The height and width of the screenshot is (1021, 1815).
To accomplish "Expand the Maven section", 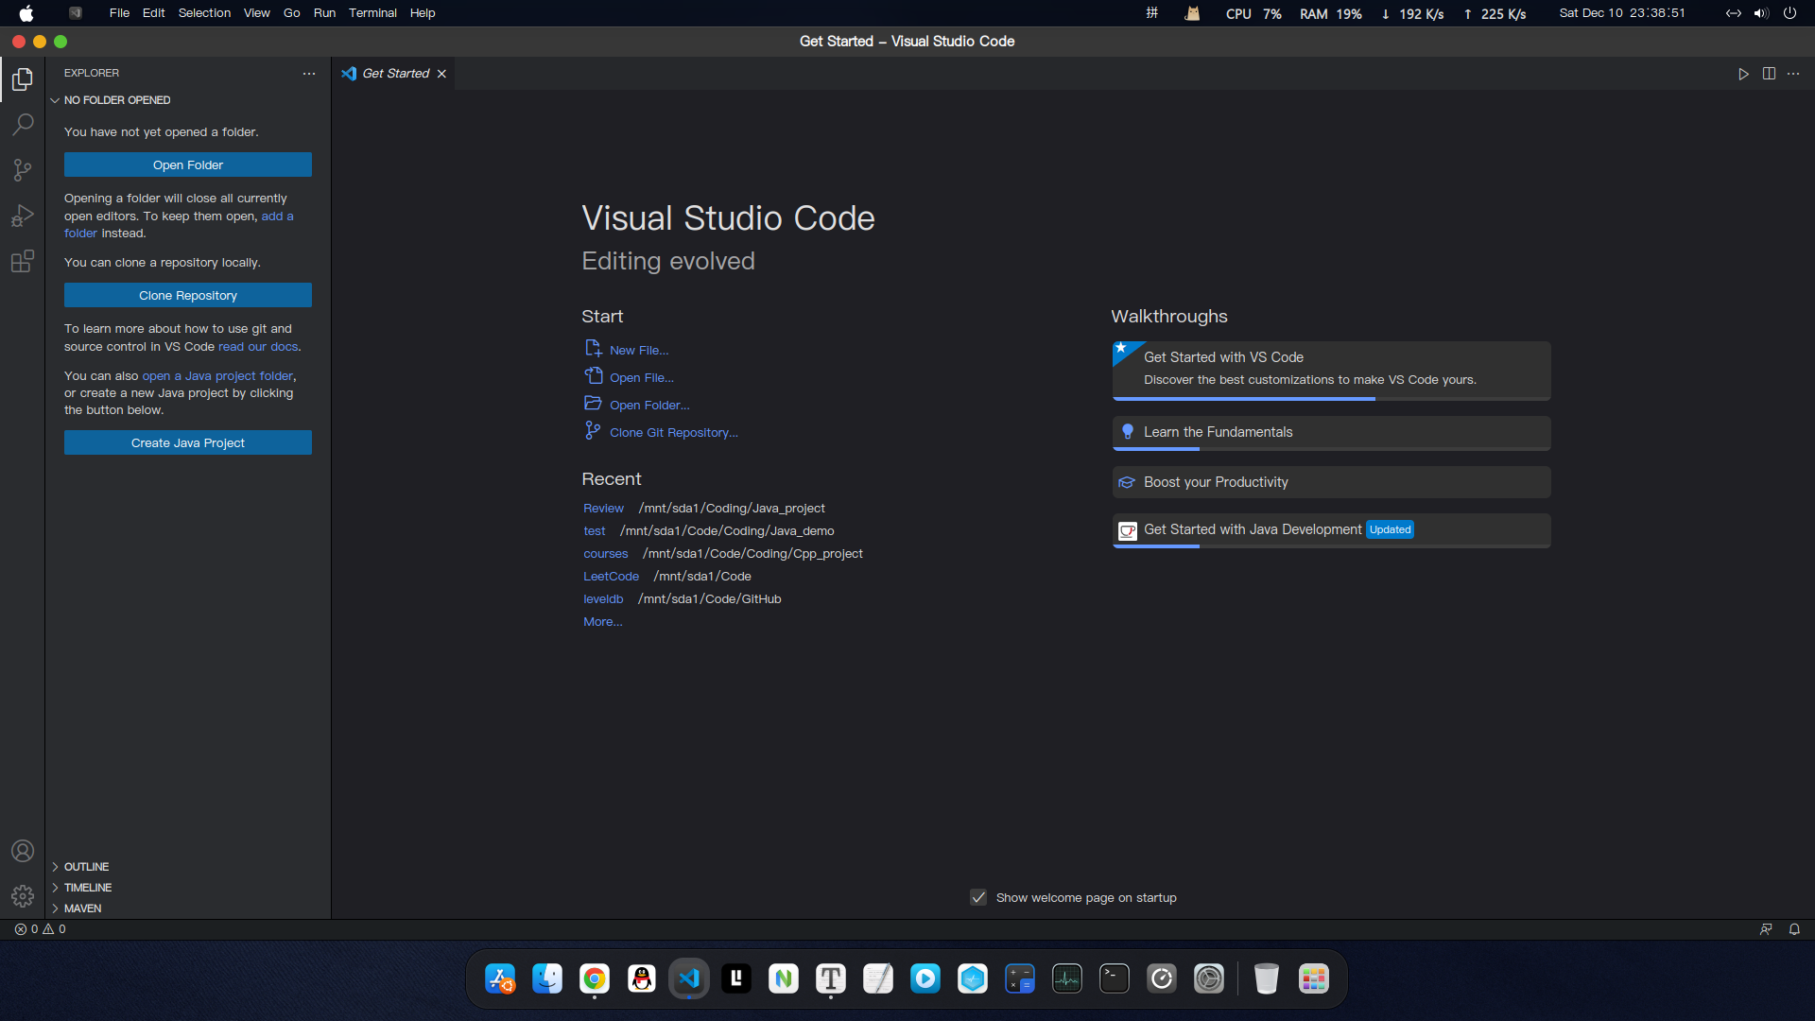I will point(83,909).
